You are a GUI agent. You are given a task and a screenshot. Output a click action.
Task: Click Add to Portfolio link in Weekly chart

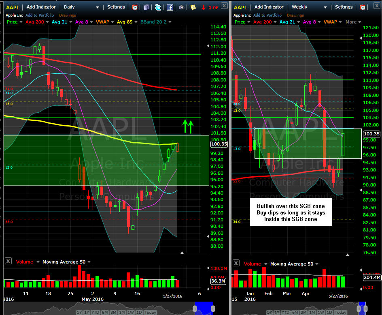click(267, 15)
